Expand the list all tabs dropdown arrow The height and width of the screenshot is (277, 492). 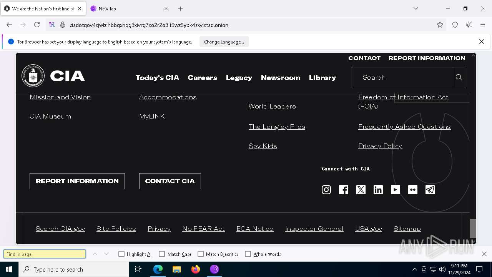416,8
